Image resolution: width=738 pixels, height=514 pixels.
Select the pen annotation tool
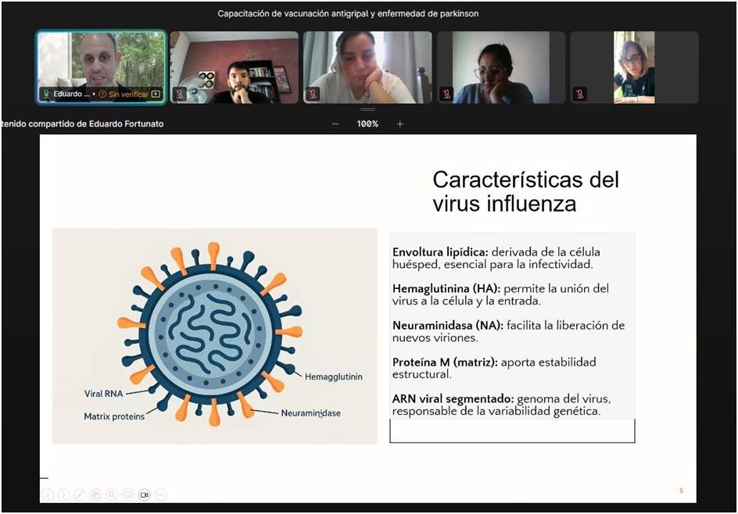click(80, 494)
